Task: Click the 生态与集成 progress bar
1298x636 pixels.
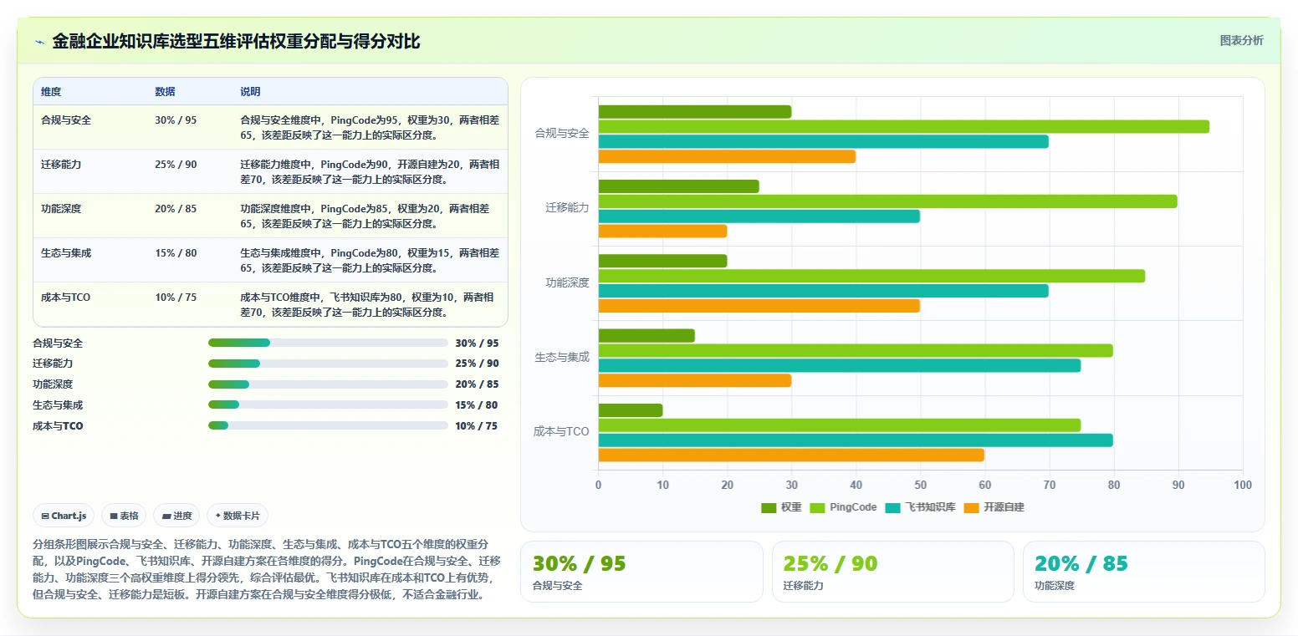Action: click(328, 404)
